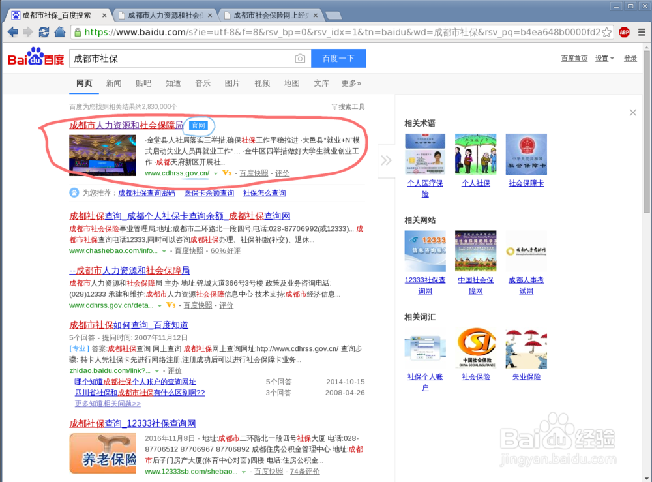Click the V3 credibility badge of first result
The width and height of the screenshot is (652, 482).
(x=227, y=173)
